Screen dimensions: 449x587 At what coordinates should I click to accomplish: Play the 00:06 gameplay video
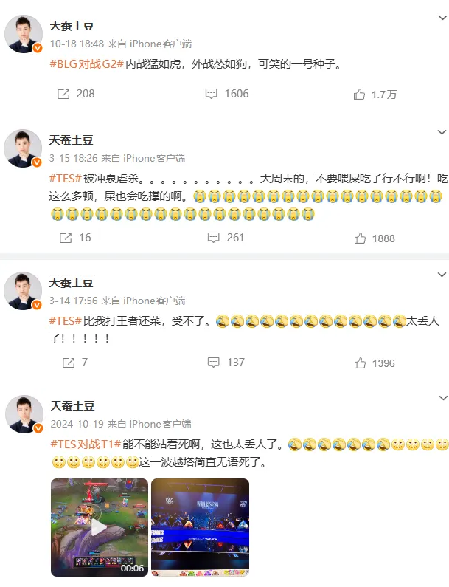[x=100, y=527]
